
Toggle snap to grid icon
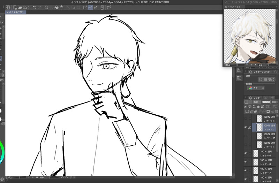pyautogui.click(x=96, y=7)
